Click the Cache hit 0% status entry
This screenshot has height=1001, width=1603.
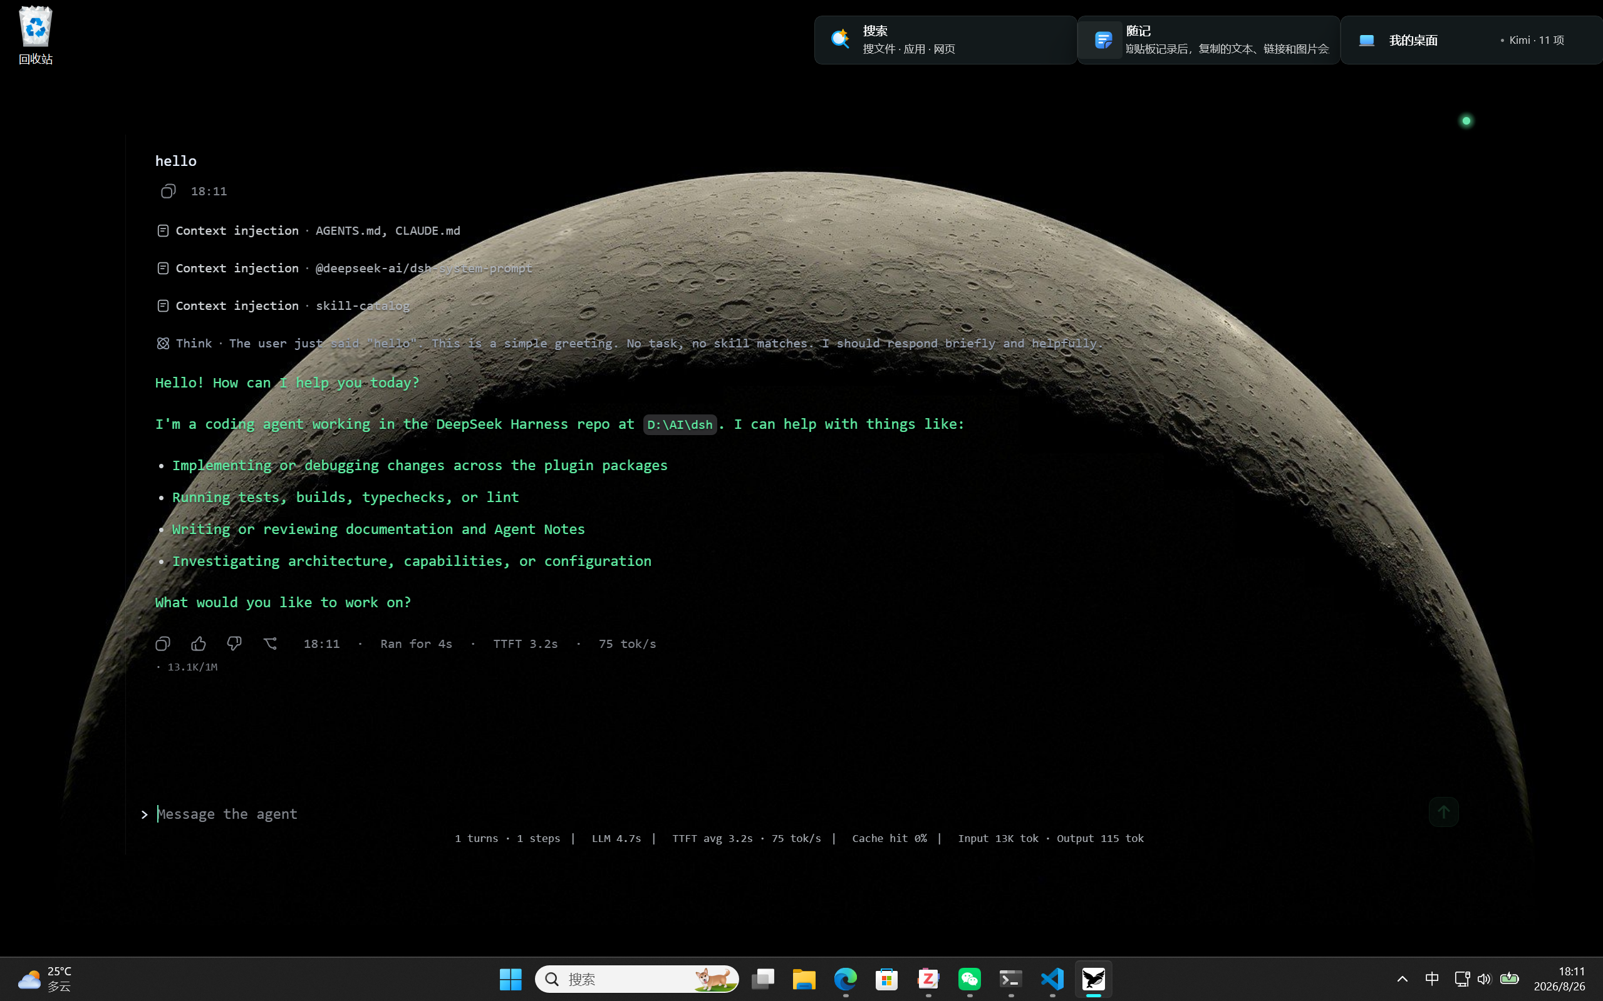[x=889, y=838]
